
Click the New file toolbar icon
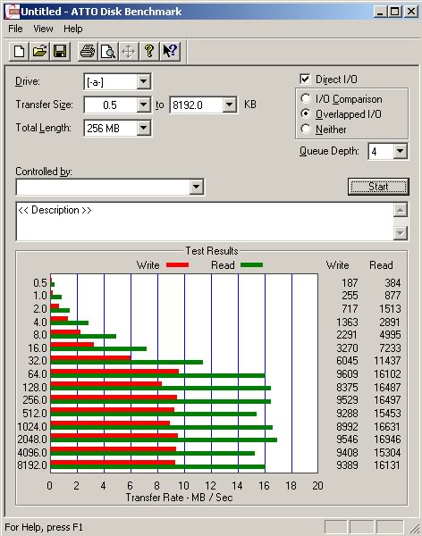19,52
